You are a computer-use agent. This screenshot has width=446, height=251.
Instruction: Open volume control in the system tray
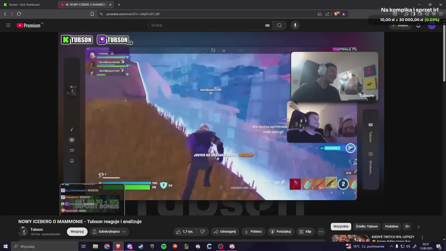pos(408,246)
